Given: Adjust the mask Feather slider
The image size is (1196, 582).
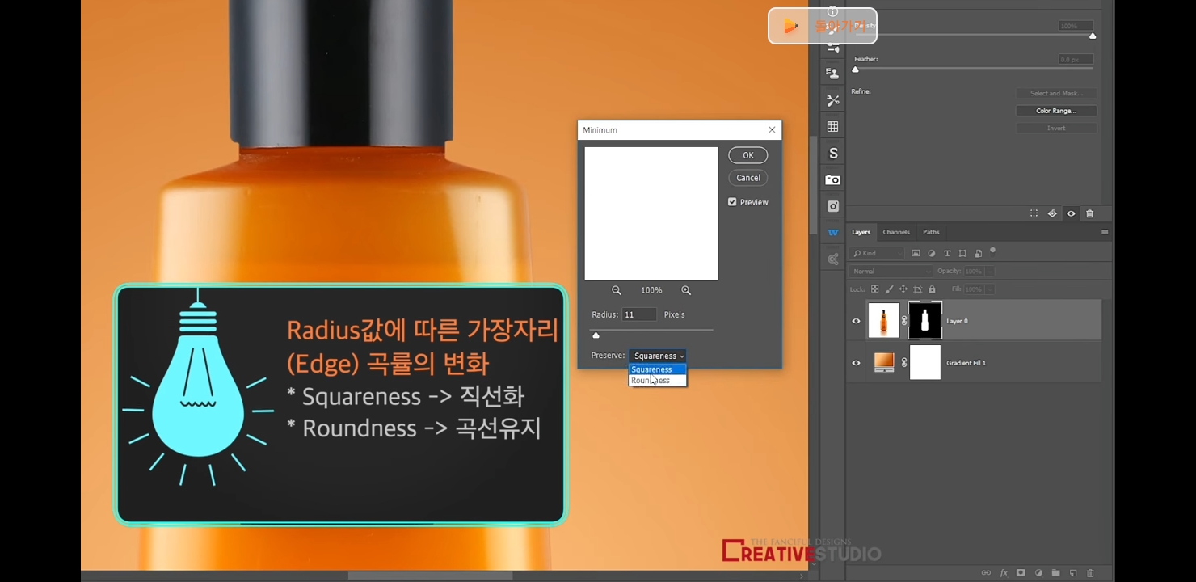Looking at the screenshot, I should coord(856,70).
